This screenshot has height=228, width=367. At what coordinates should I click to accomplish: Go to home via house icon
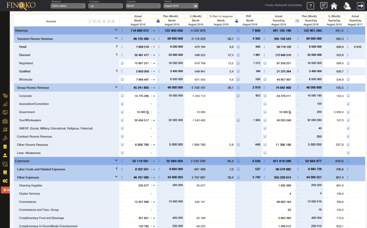pos(334,6)
